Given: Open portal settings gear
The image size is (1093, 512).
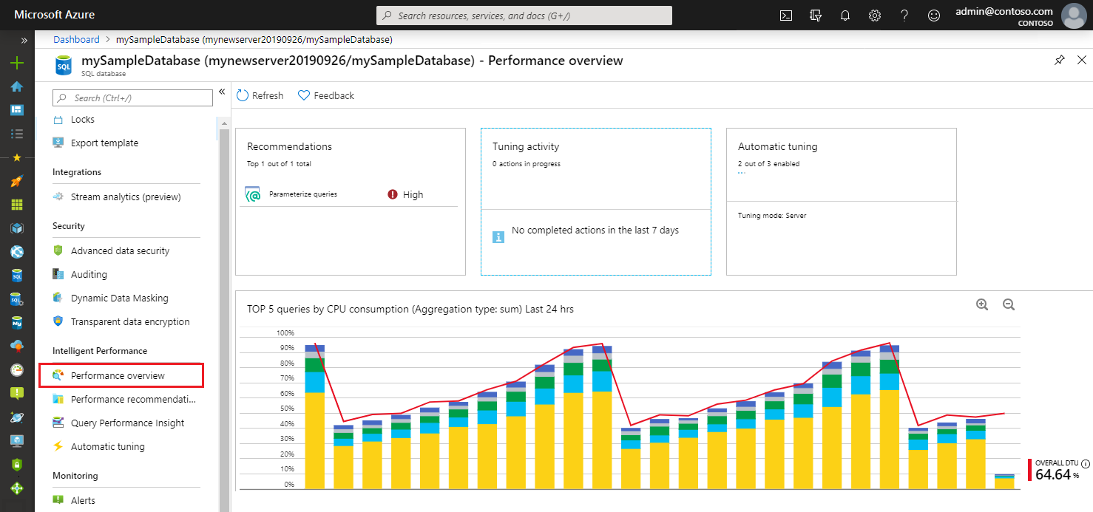Looking at the screenshot, I should pos(874,15).
